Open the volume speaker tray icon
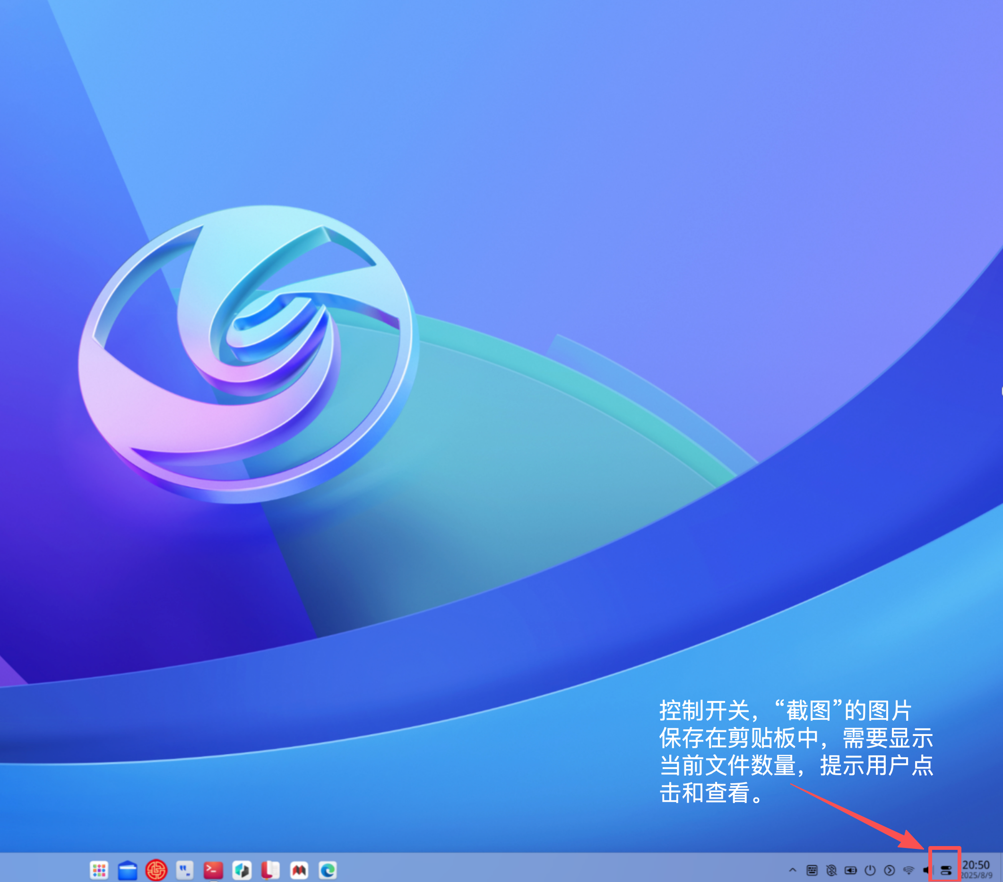Image resolution: width=1003 pixels, height=882 pixels. [925, 870]
